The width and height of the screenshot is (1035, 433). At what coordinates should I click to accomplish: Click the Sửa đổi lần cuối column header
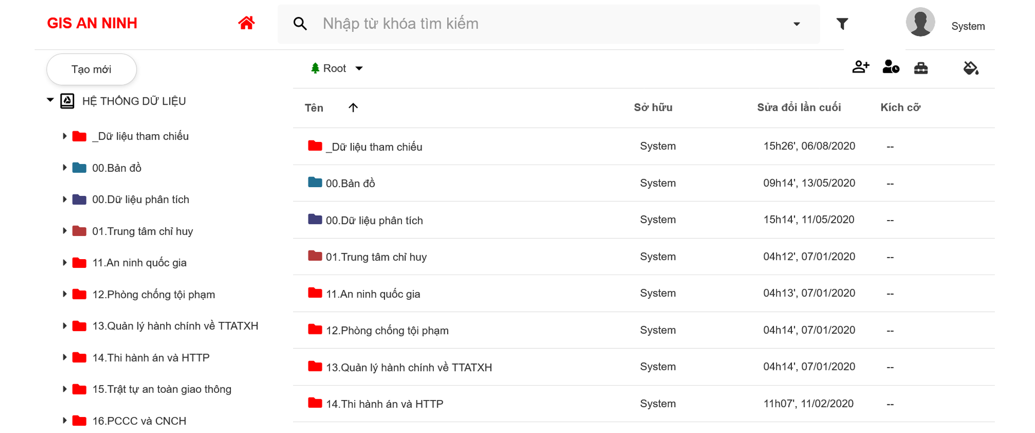pos(799,107)
